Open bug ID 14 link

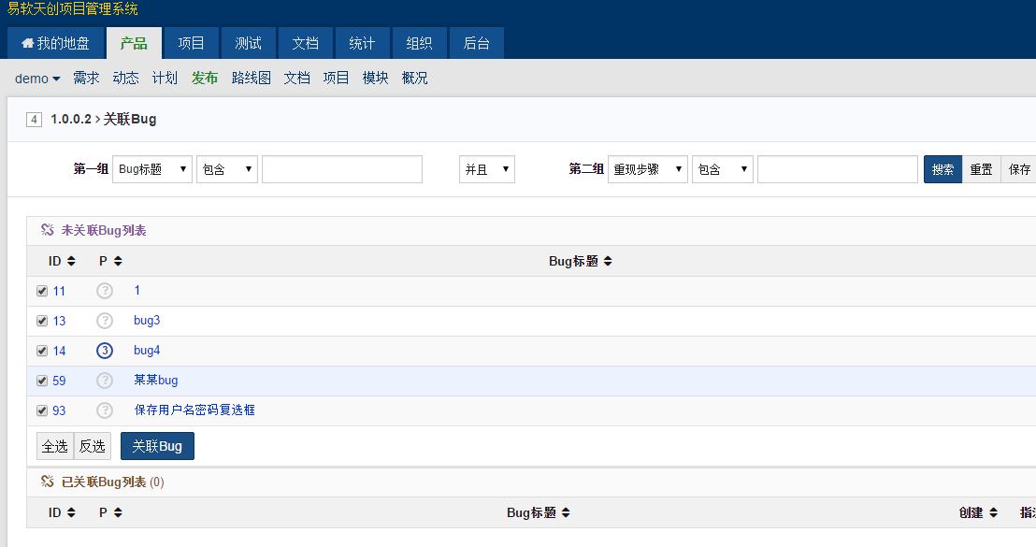[x=59, y=351]
